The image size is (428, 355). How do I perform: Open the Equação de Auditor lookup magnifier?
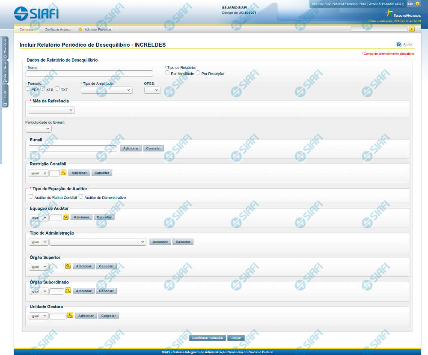pos(66,217)
